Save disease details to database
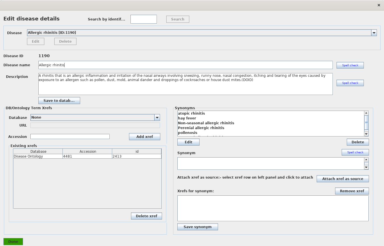384x246 pixels. (59, 101)
